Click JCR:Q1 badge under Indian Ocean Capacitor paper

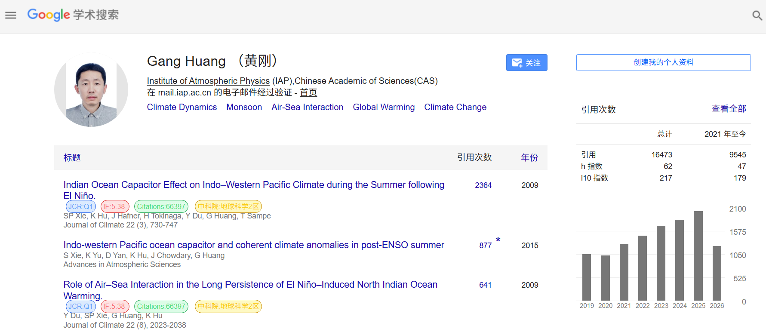pos(81,206)
